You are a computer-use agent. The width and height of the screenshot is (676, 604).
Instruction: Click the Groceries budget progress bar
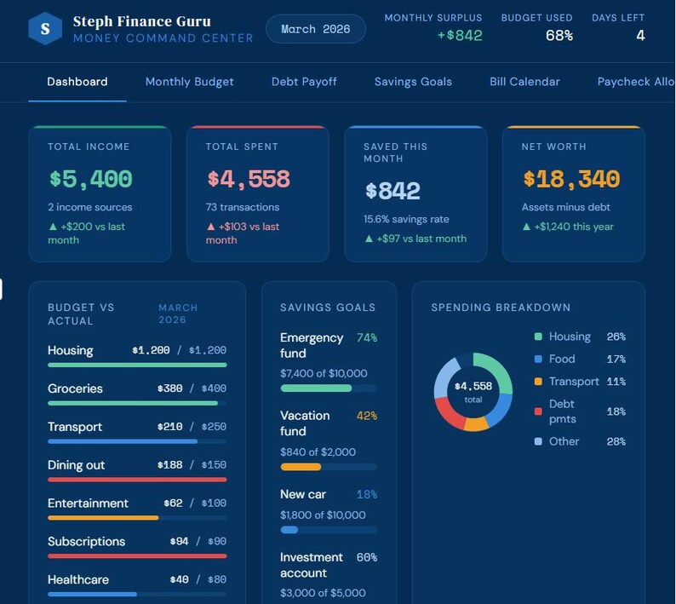pos(137,404)
